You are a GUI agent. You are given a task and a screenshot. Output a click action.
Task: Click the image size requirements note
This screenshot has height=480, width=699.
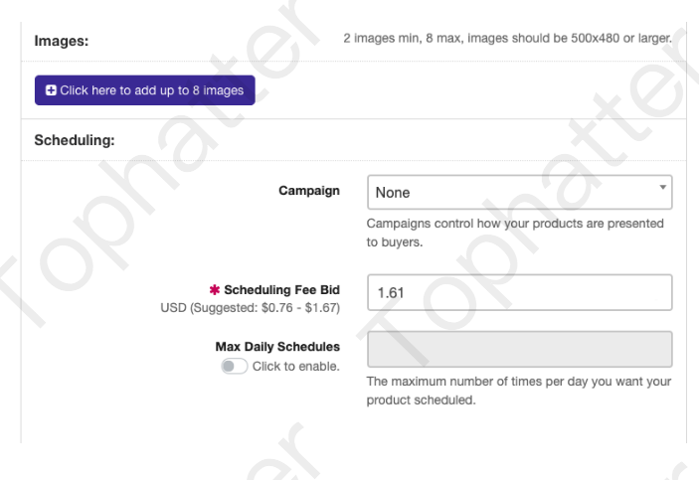point(506,38)
